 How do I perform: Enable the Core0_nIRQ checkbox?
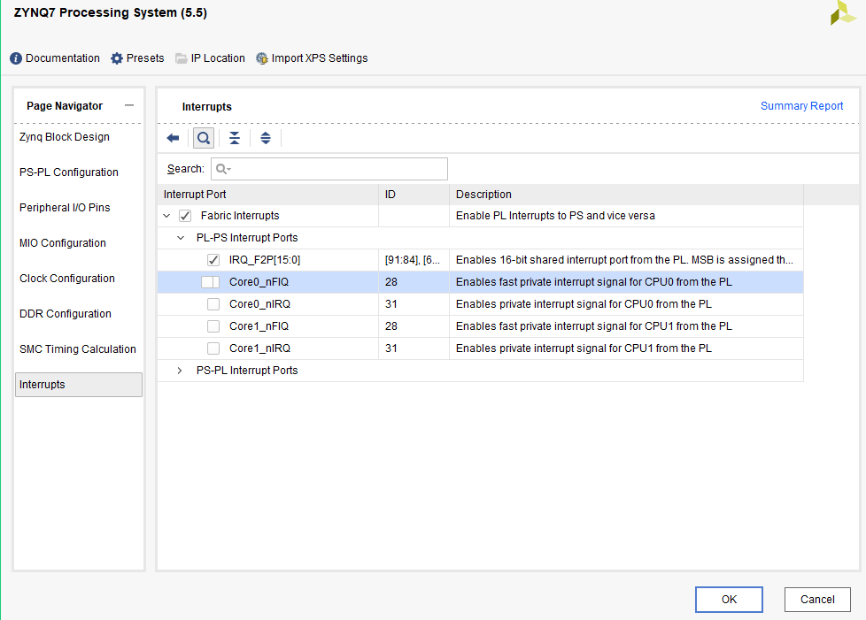click(x=213, y=304)
